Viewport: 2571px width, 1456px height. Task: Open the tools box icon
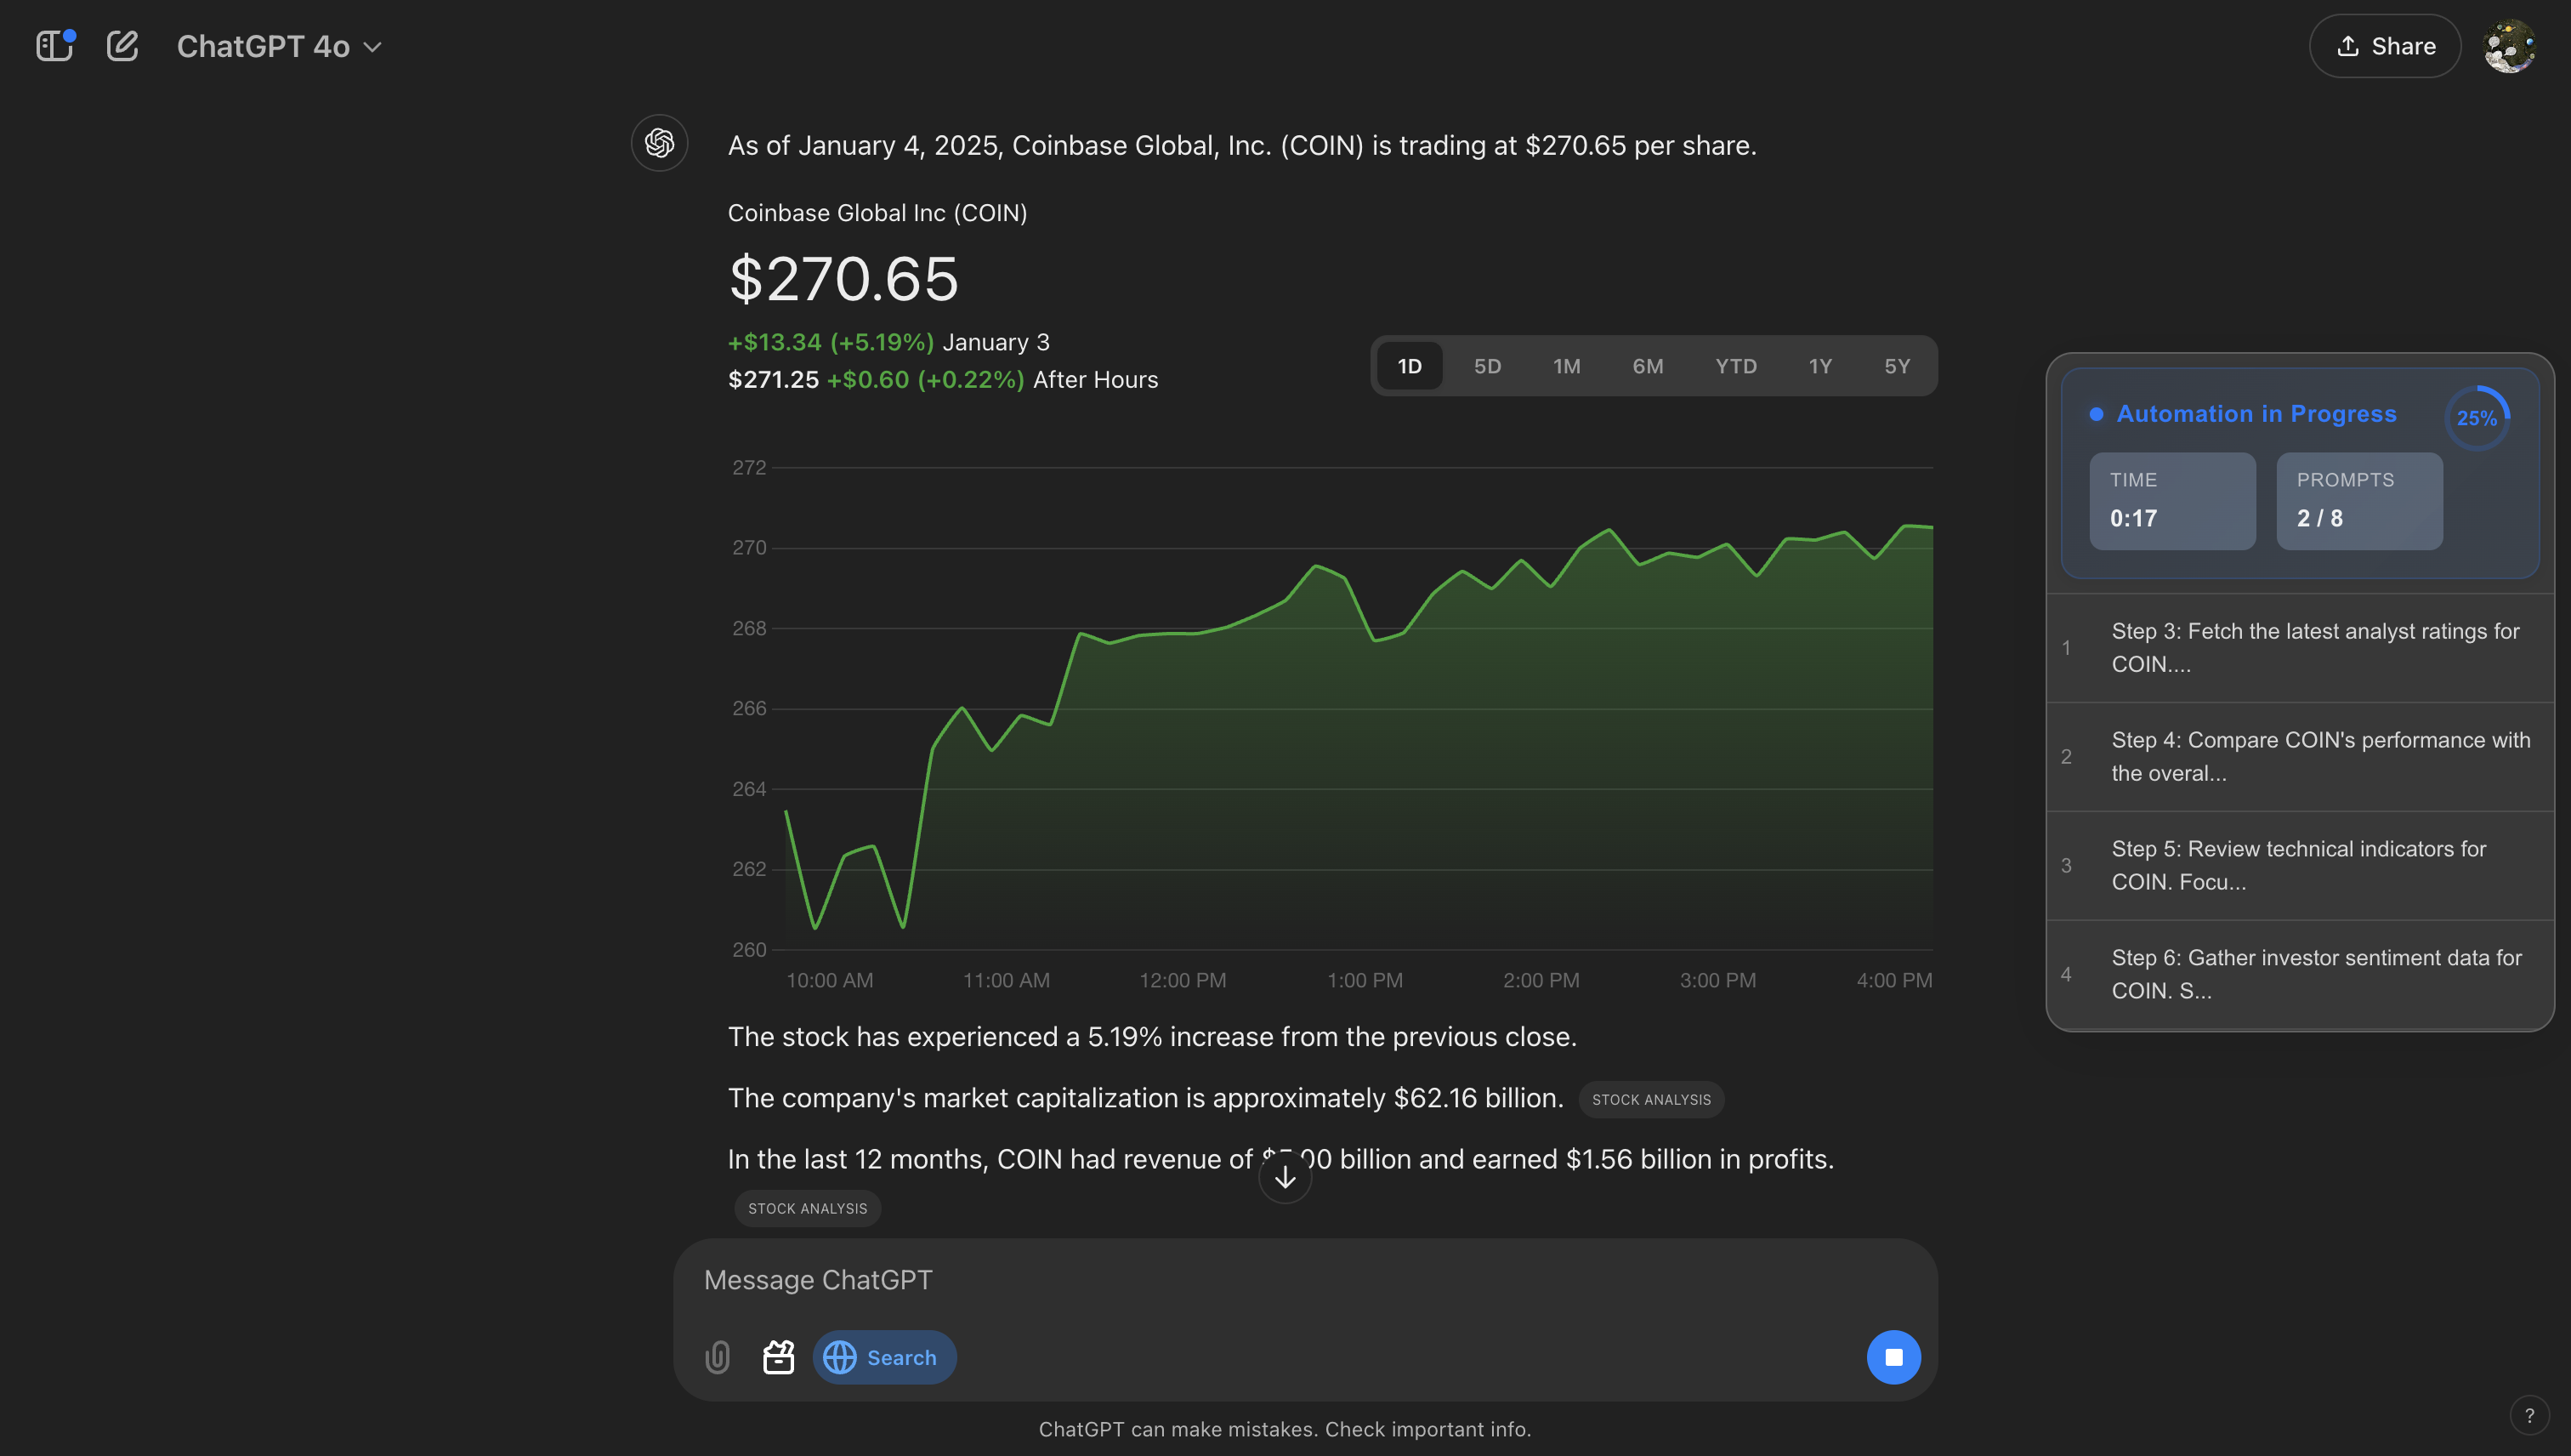[x=779, y=1357]
